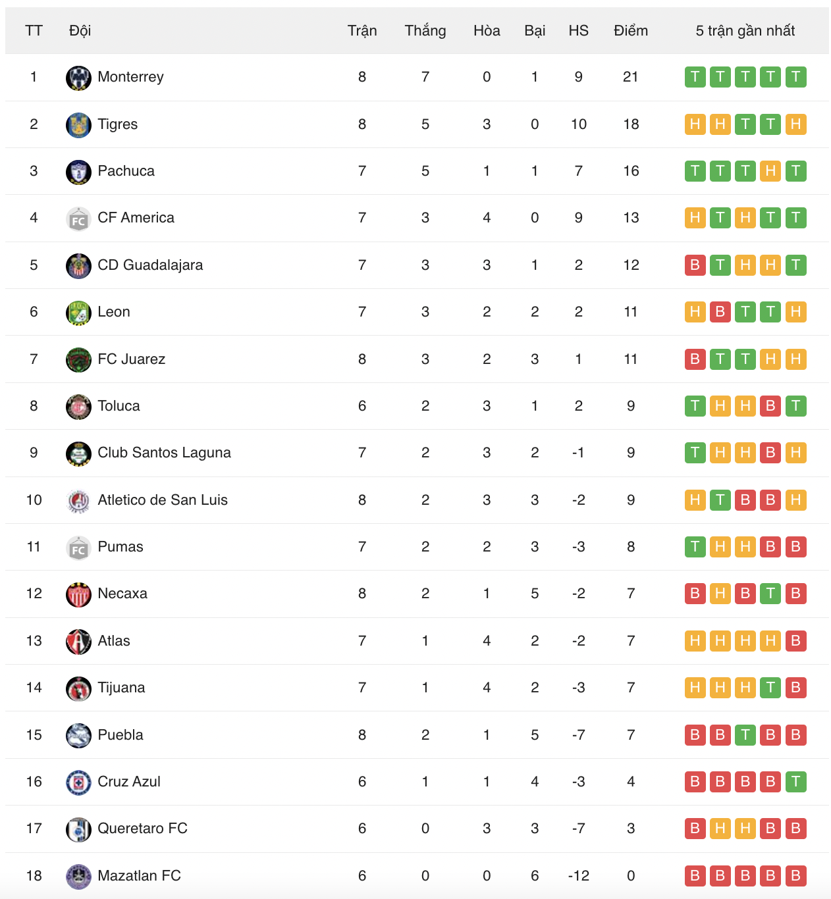This screenshot has height=899, width=831.
Task: Click the Điểm column header
Action: click(x=630, y=31)
